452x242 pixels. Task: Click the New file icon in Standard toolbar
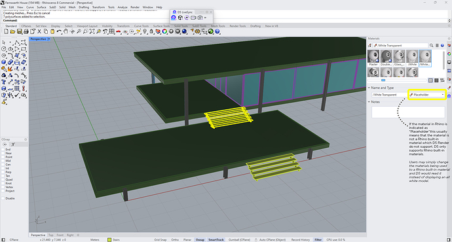6,31
